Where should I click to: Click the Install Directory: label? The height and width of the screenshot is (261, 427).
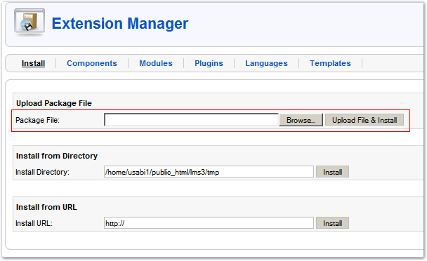(x=42, y=172)
